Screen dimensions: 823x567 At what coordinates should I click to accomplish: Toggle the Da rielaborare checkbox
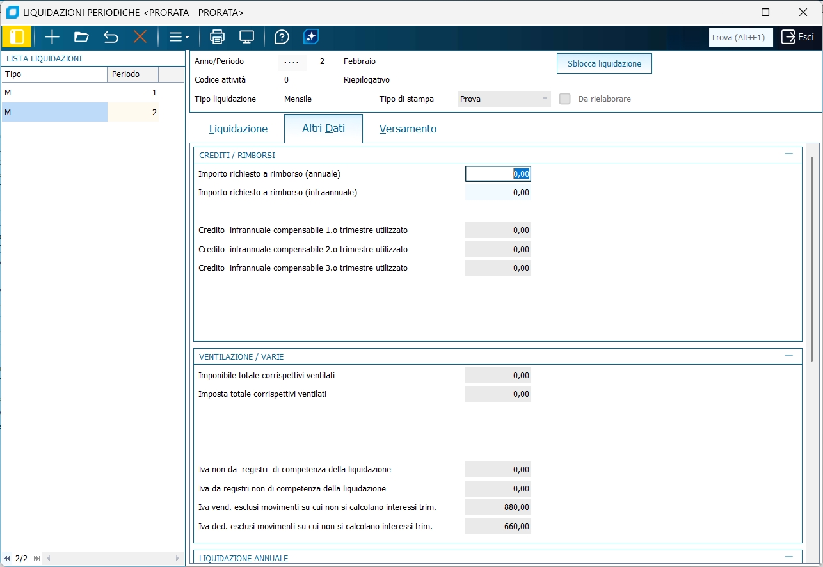tap(565, 99)
